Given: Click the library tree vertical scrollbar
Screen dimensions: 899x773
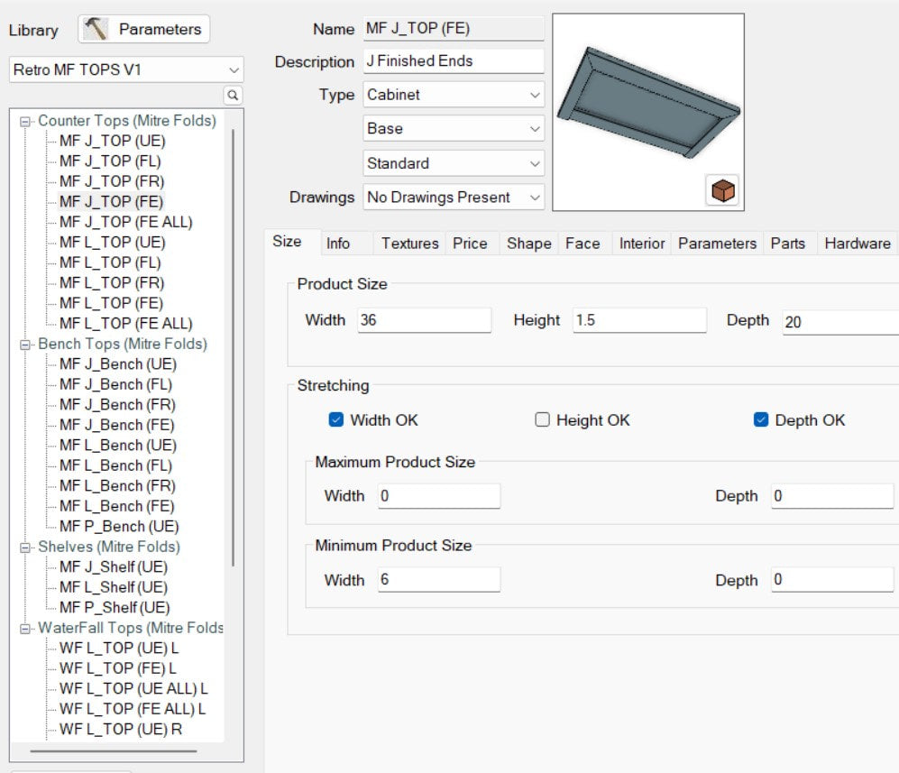Looking at the screenshot, I should pyautogui.click(x=234, y=361).
